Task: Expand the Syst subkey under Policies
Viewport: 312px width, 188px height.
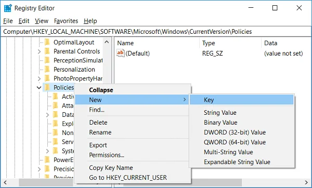Action: [47, 151]
